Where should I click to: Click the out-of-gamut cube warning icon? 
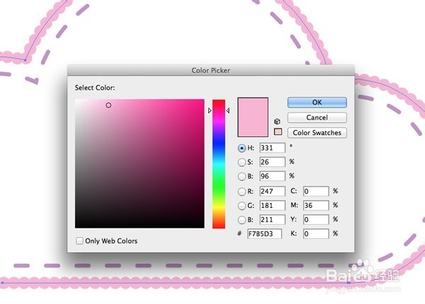pyautogui.click(x=277, y=122)
